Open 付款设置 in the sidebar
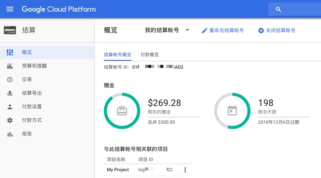321x178 pixels. click(47, 107)
